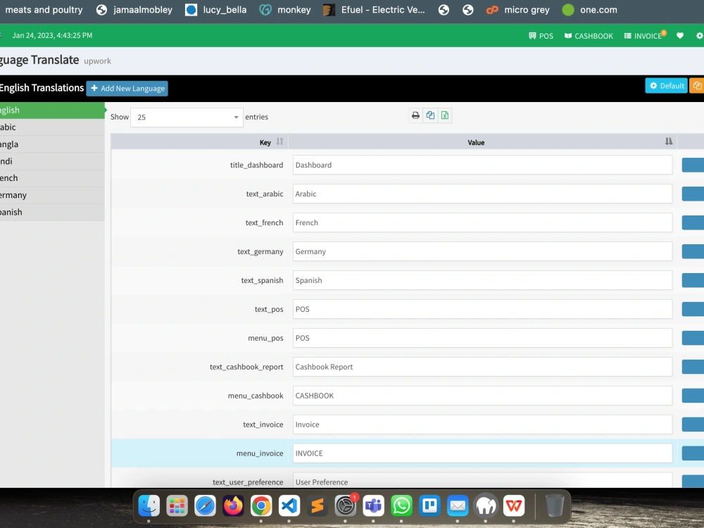The width and height of the screenshot is (704, 528).
Task: Click the text_french value field
Action: tap(482, 222)
